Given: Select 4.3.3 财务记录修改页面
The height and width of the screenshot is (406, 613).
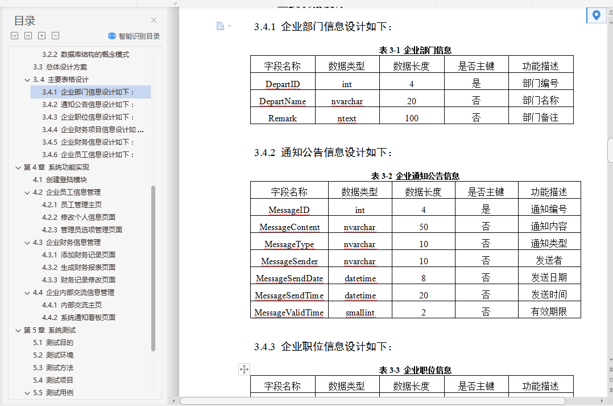Looking at the screenshot, I should (78, 280).
